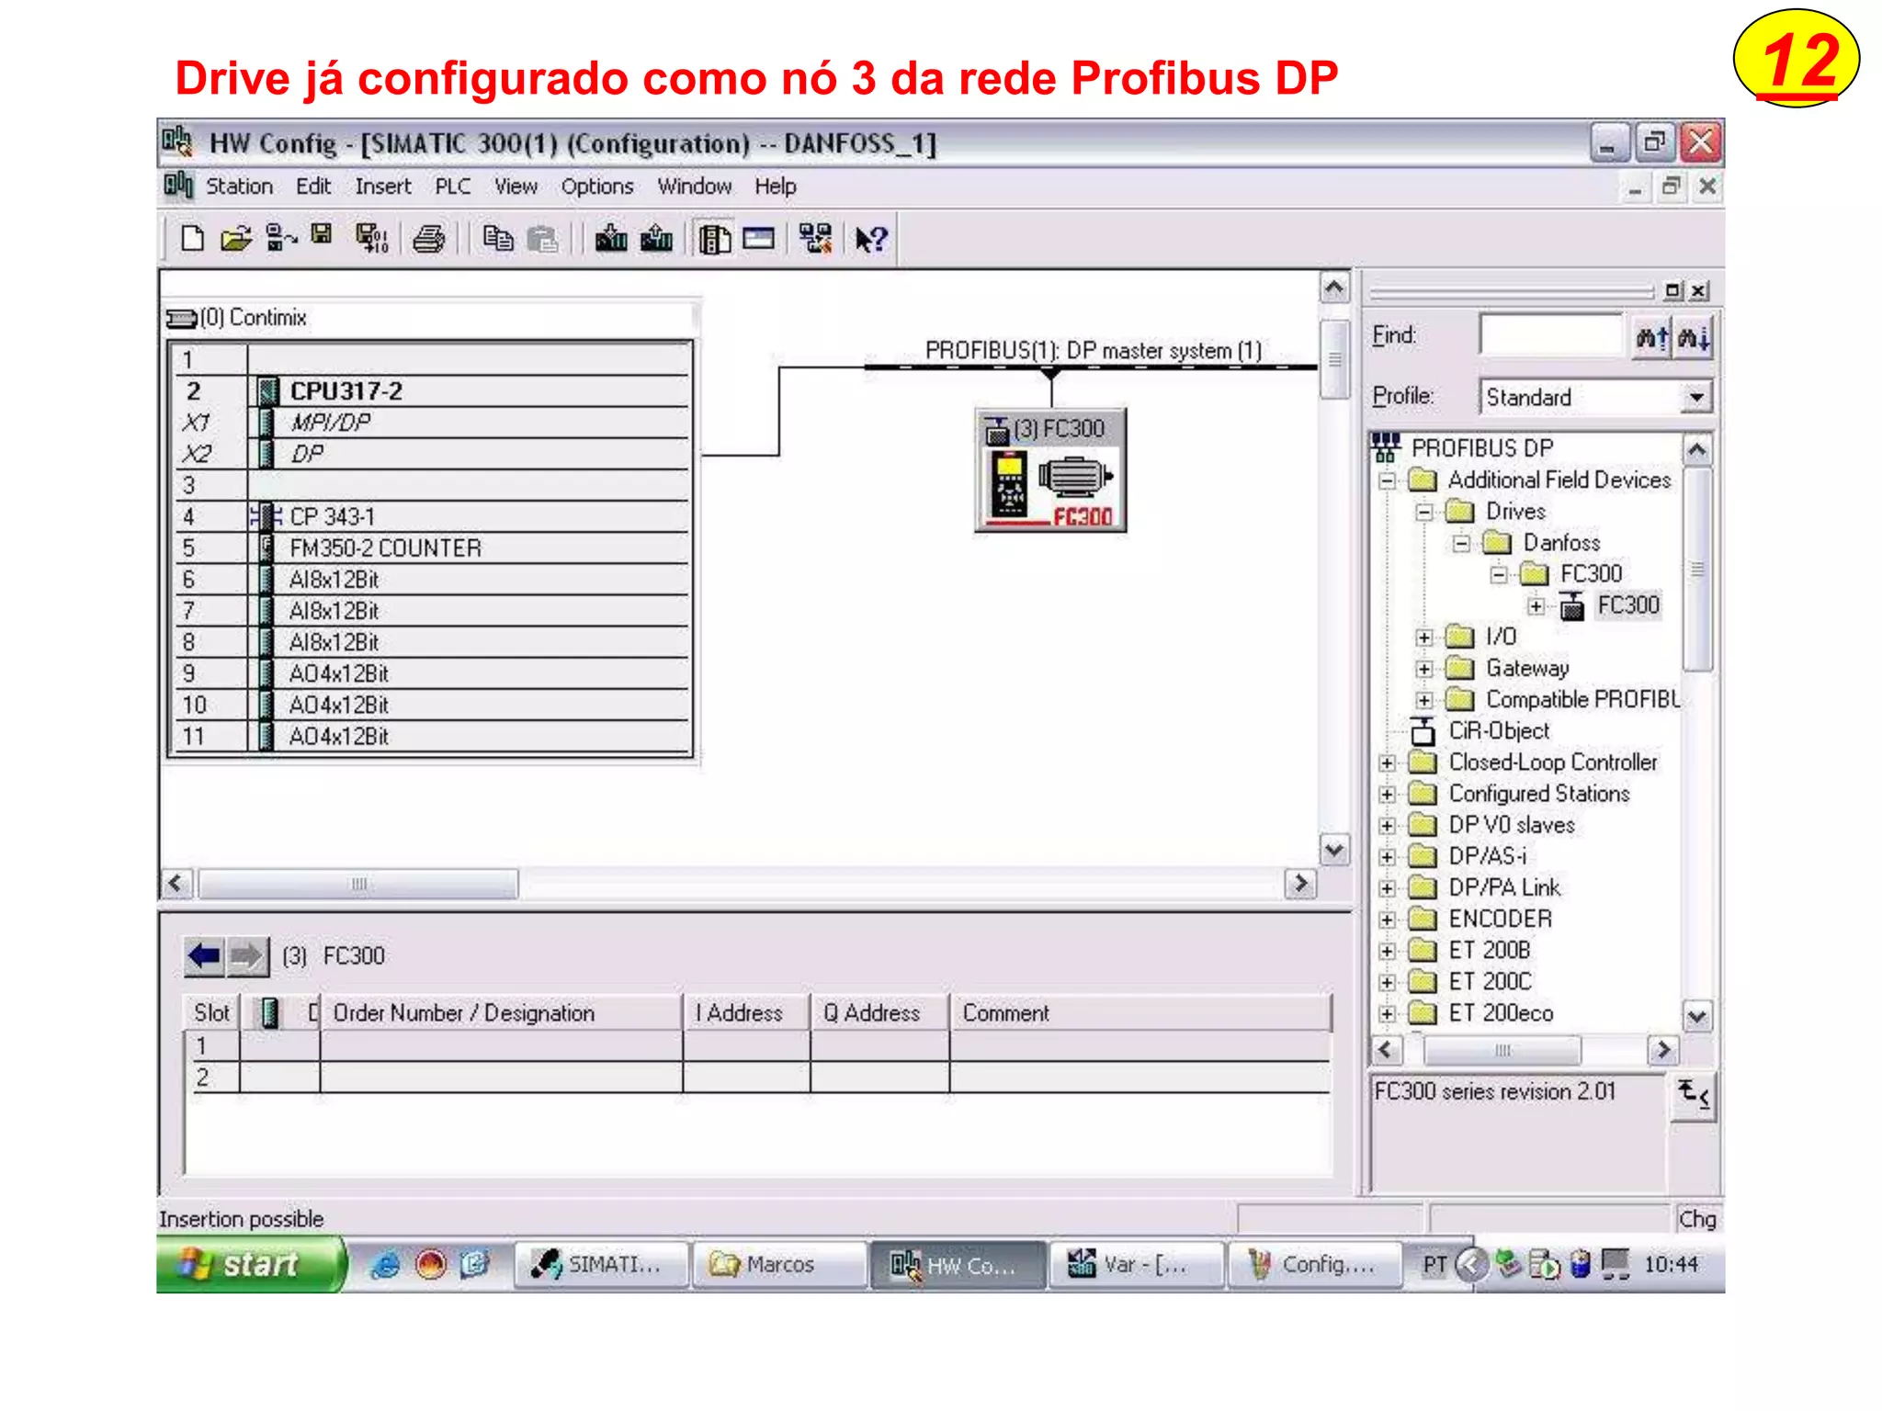Select the FM350-2 COUNTER module row

(x=431, y=548)
